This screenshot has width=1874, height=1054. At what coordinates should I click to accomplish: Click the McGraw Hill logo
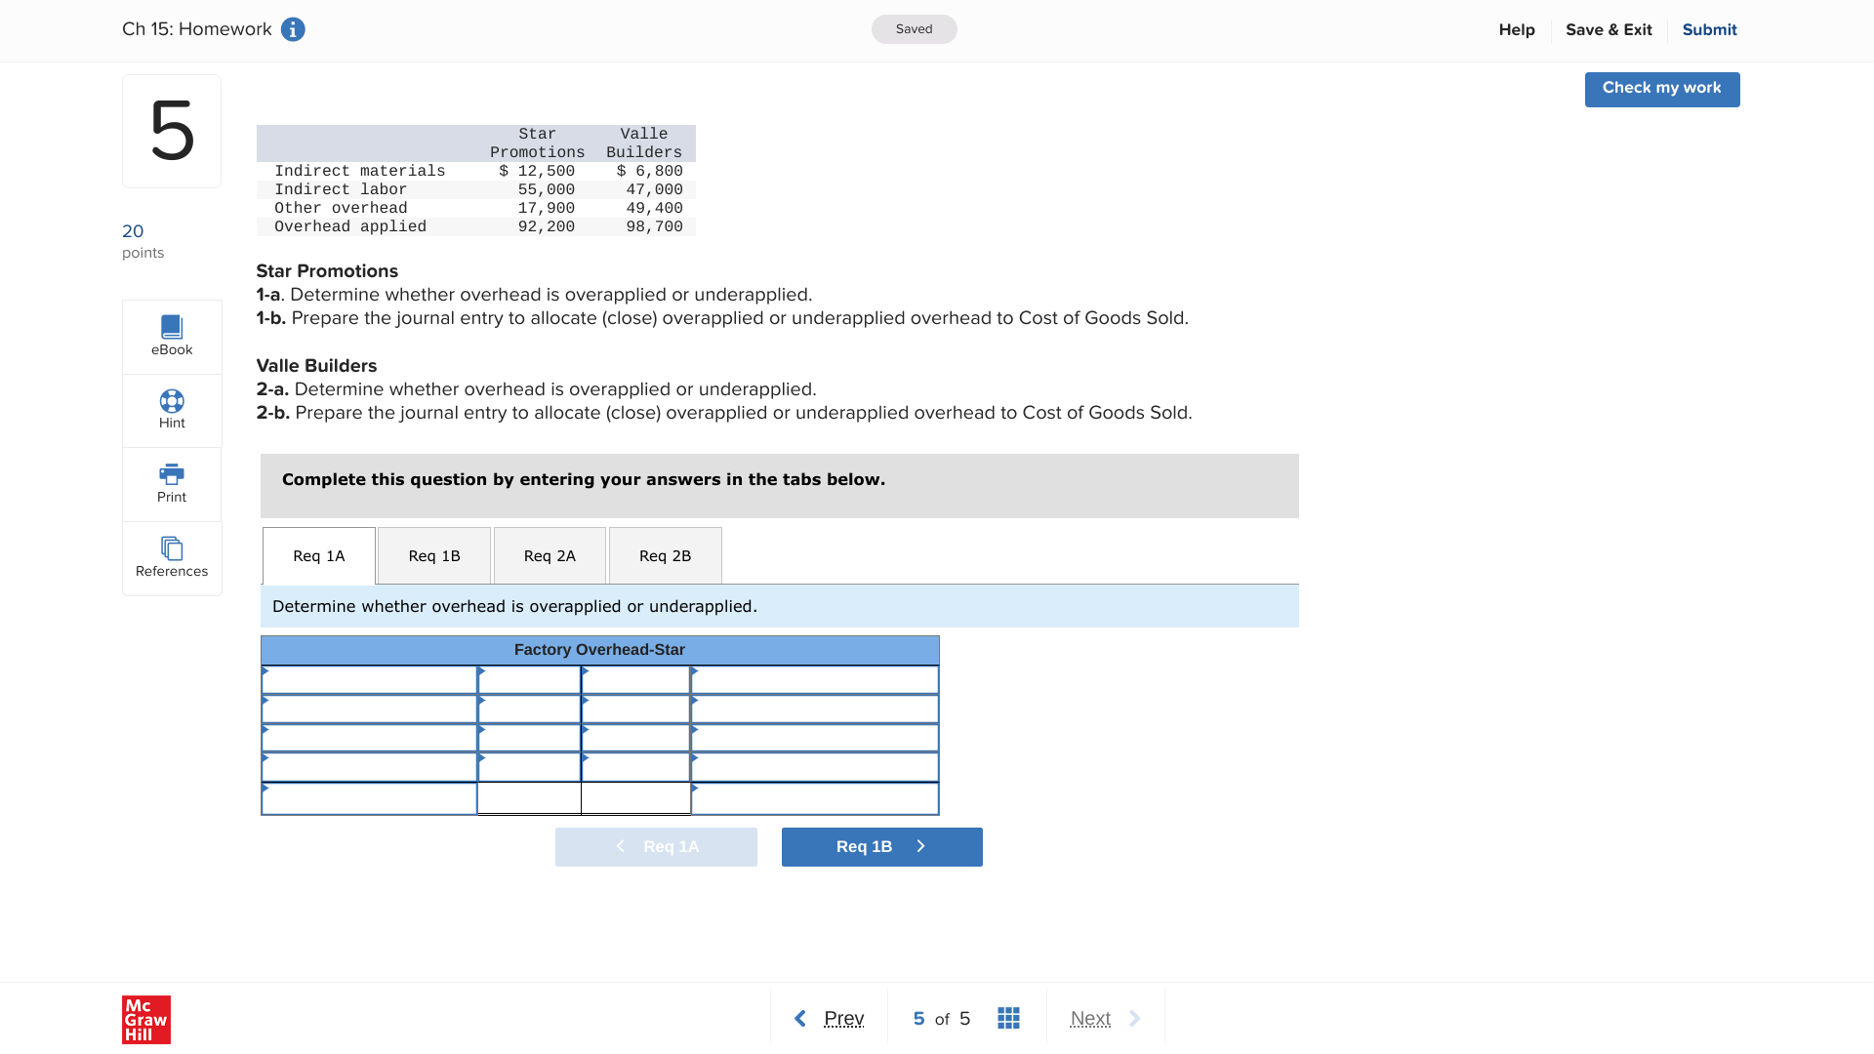146,1019
